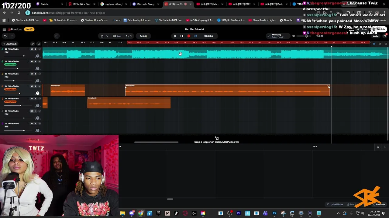This screenshot has width=389, height=218.
Task: Open Lyrics/Notes panel
Action: click(x=335, y=204)
